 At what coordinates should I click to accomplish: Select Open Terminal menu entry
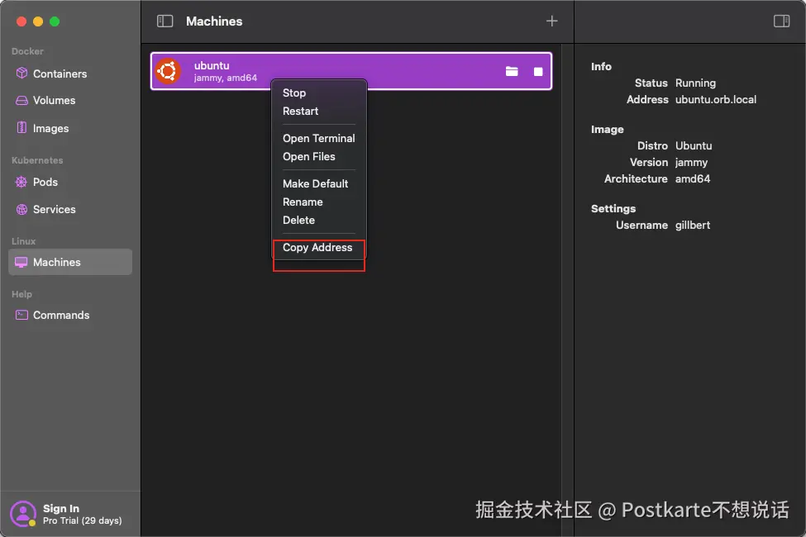tap(319, 138)
